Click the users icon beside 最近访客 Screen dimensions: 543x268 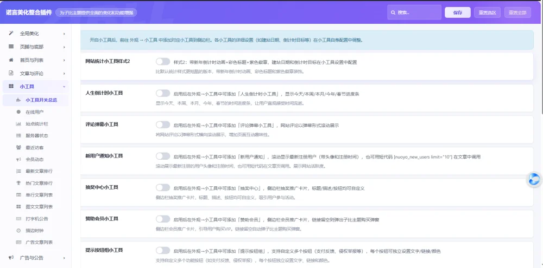18,147
